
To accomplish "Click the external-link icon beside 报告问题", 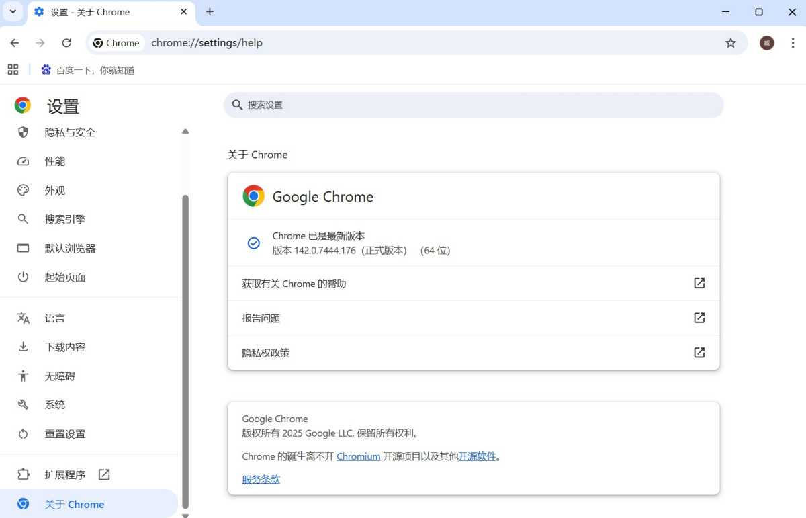I will (x=699, y=317).
